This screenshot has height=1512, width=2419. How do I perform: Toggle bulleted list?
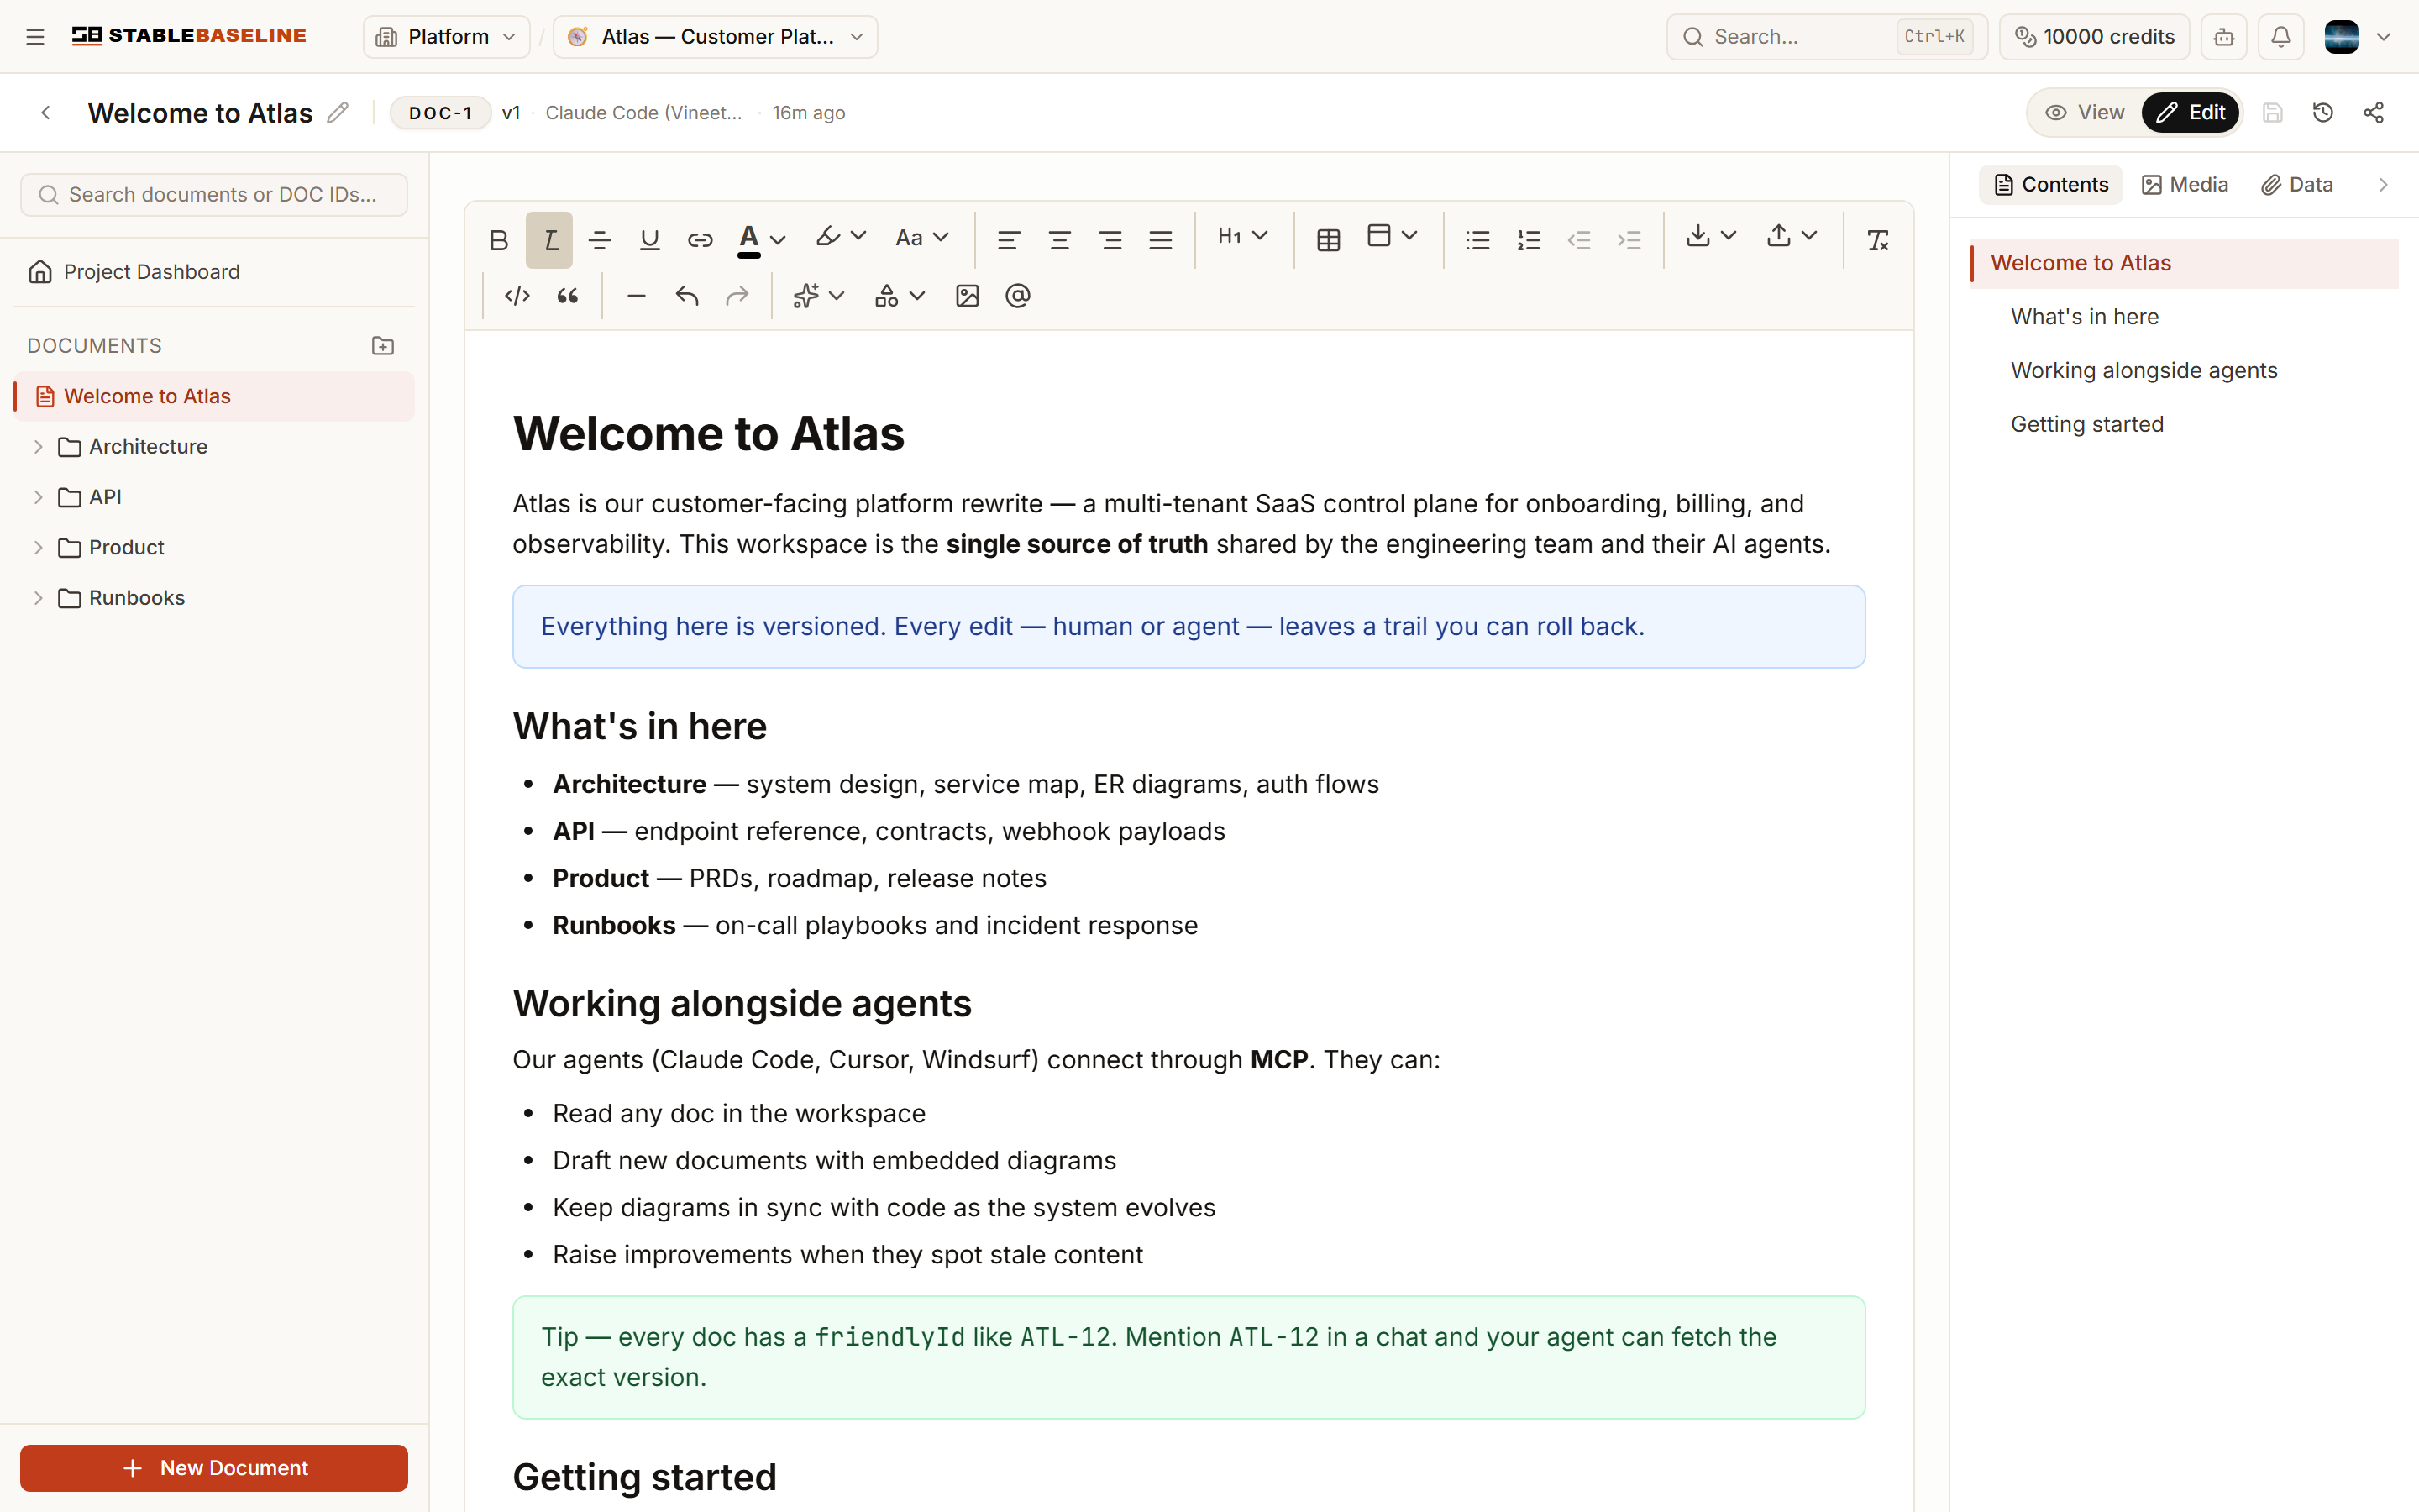point(1478,240)
